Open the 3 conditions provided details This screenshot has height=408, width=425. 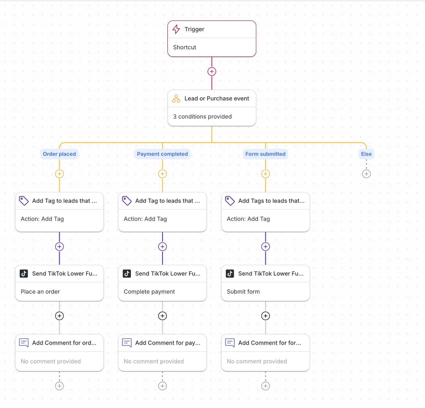click(202, 117)
